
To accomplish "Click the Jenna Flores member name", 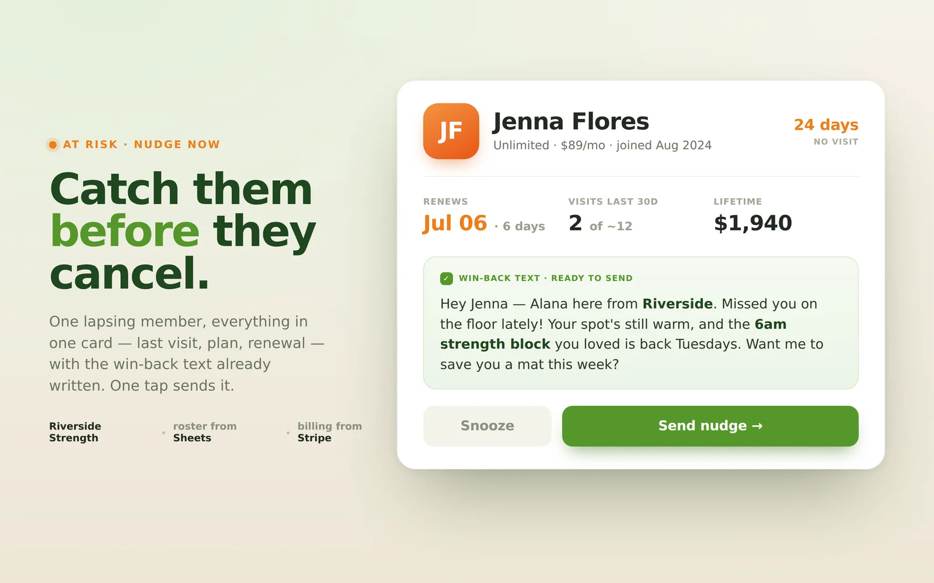I will coord(571,121).
